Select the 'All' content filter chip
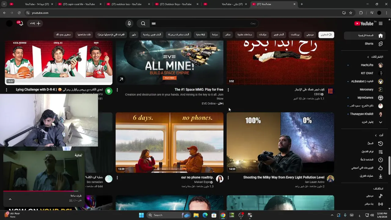Image resolution: width=391 pixels, height=220 pixels. [x=326, y=35]
